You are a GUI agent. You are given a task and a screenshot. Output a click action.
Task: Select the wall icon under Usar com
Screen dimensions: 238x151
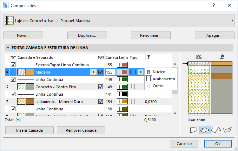coord(194,130)
